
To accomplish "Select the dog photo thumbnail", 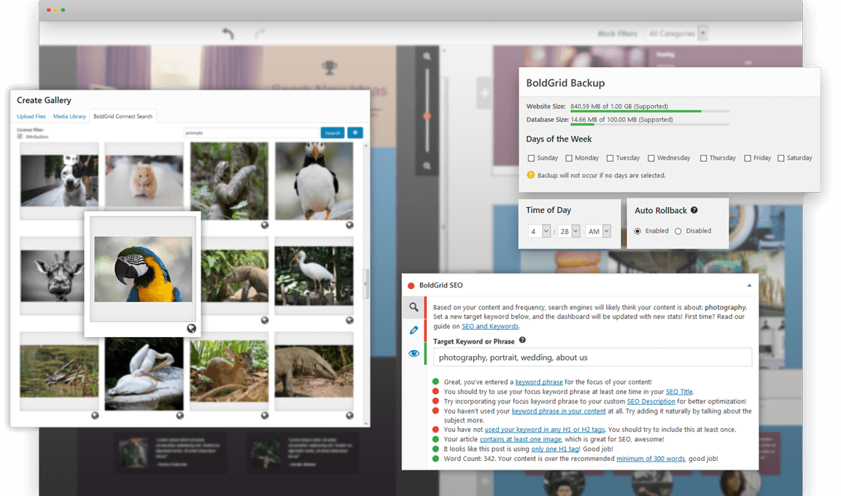I will coord(59,181).
